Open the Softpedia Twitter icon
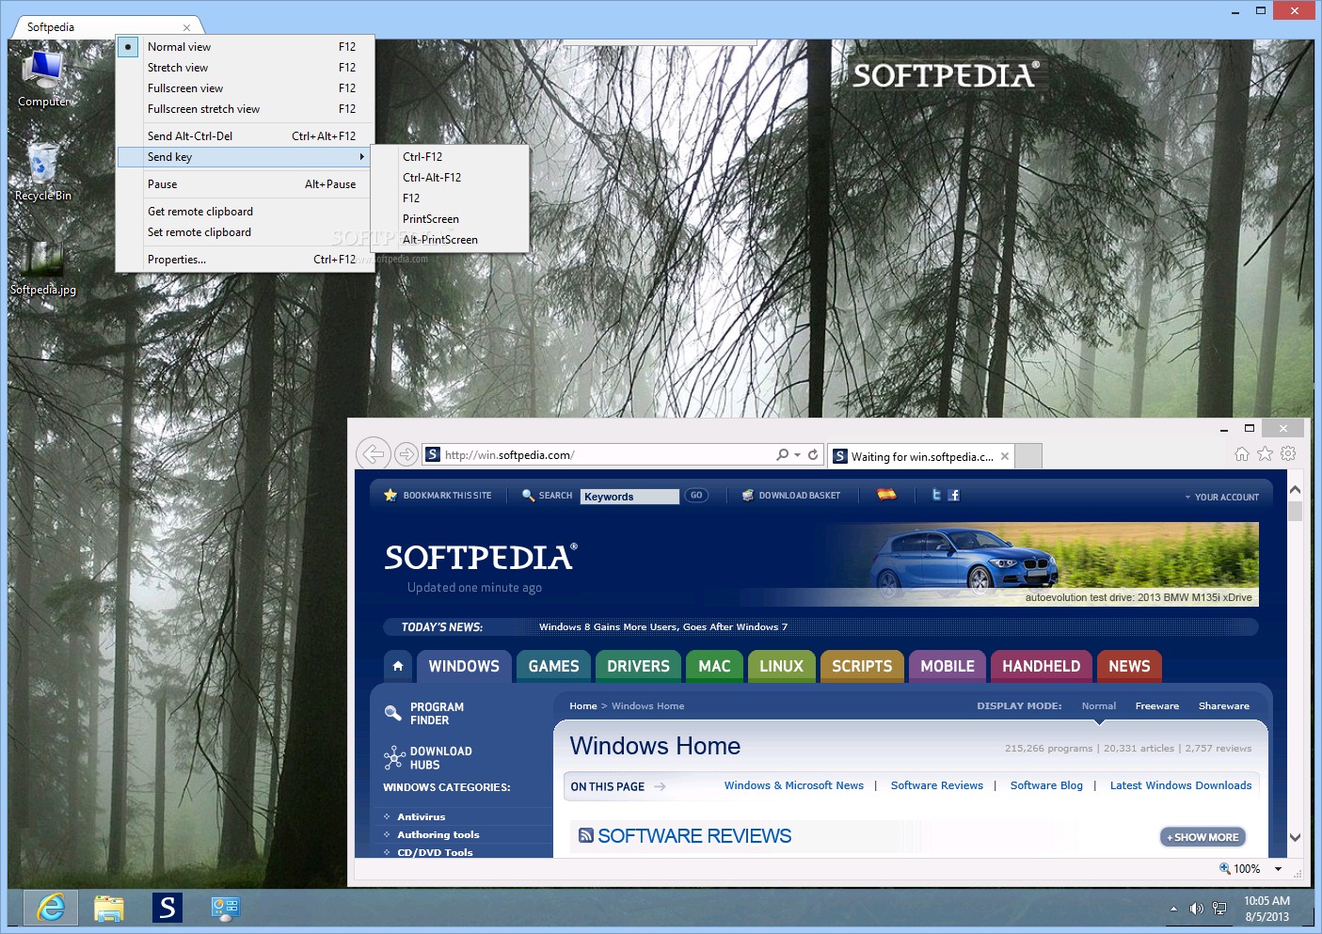 936,495
